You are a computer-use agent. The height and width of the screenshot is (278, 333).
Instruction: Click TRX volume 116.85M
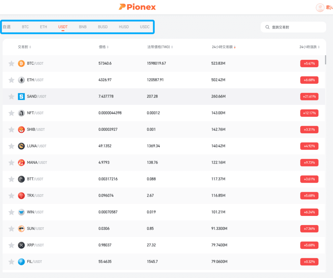pos(218,195)
